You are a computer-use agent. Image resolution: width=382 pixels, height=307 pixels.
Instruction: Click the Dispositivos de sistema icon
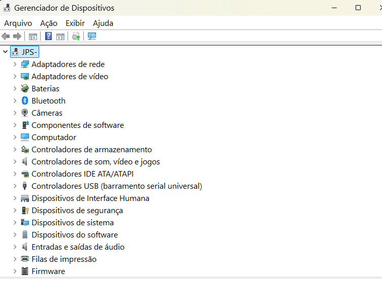coord(24,223)
